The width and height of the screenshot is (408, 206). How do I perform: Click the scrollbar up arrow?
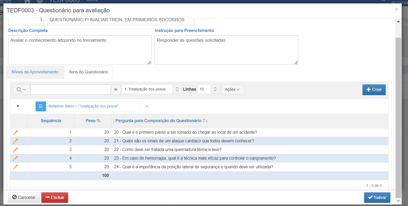pos(398,21)
